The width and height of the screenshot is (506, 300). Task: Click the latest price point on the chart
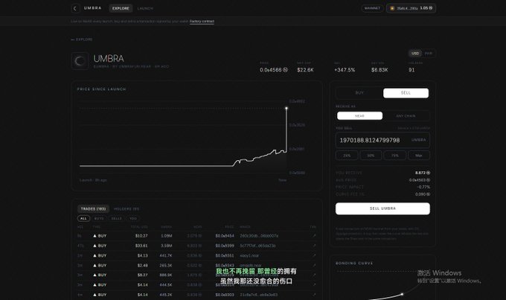pyautogui.click(x=286, y=108)
